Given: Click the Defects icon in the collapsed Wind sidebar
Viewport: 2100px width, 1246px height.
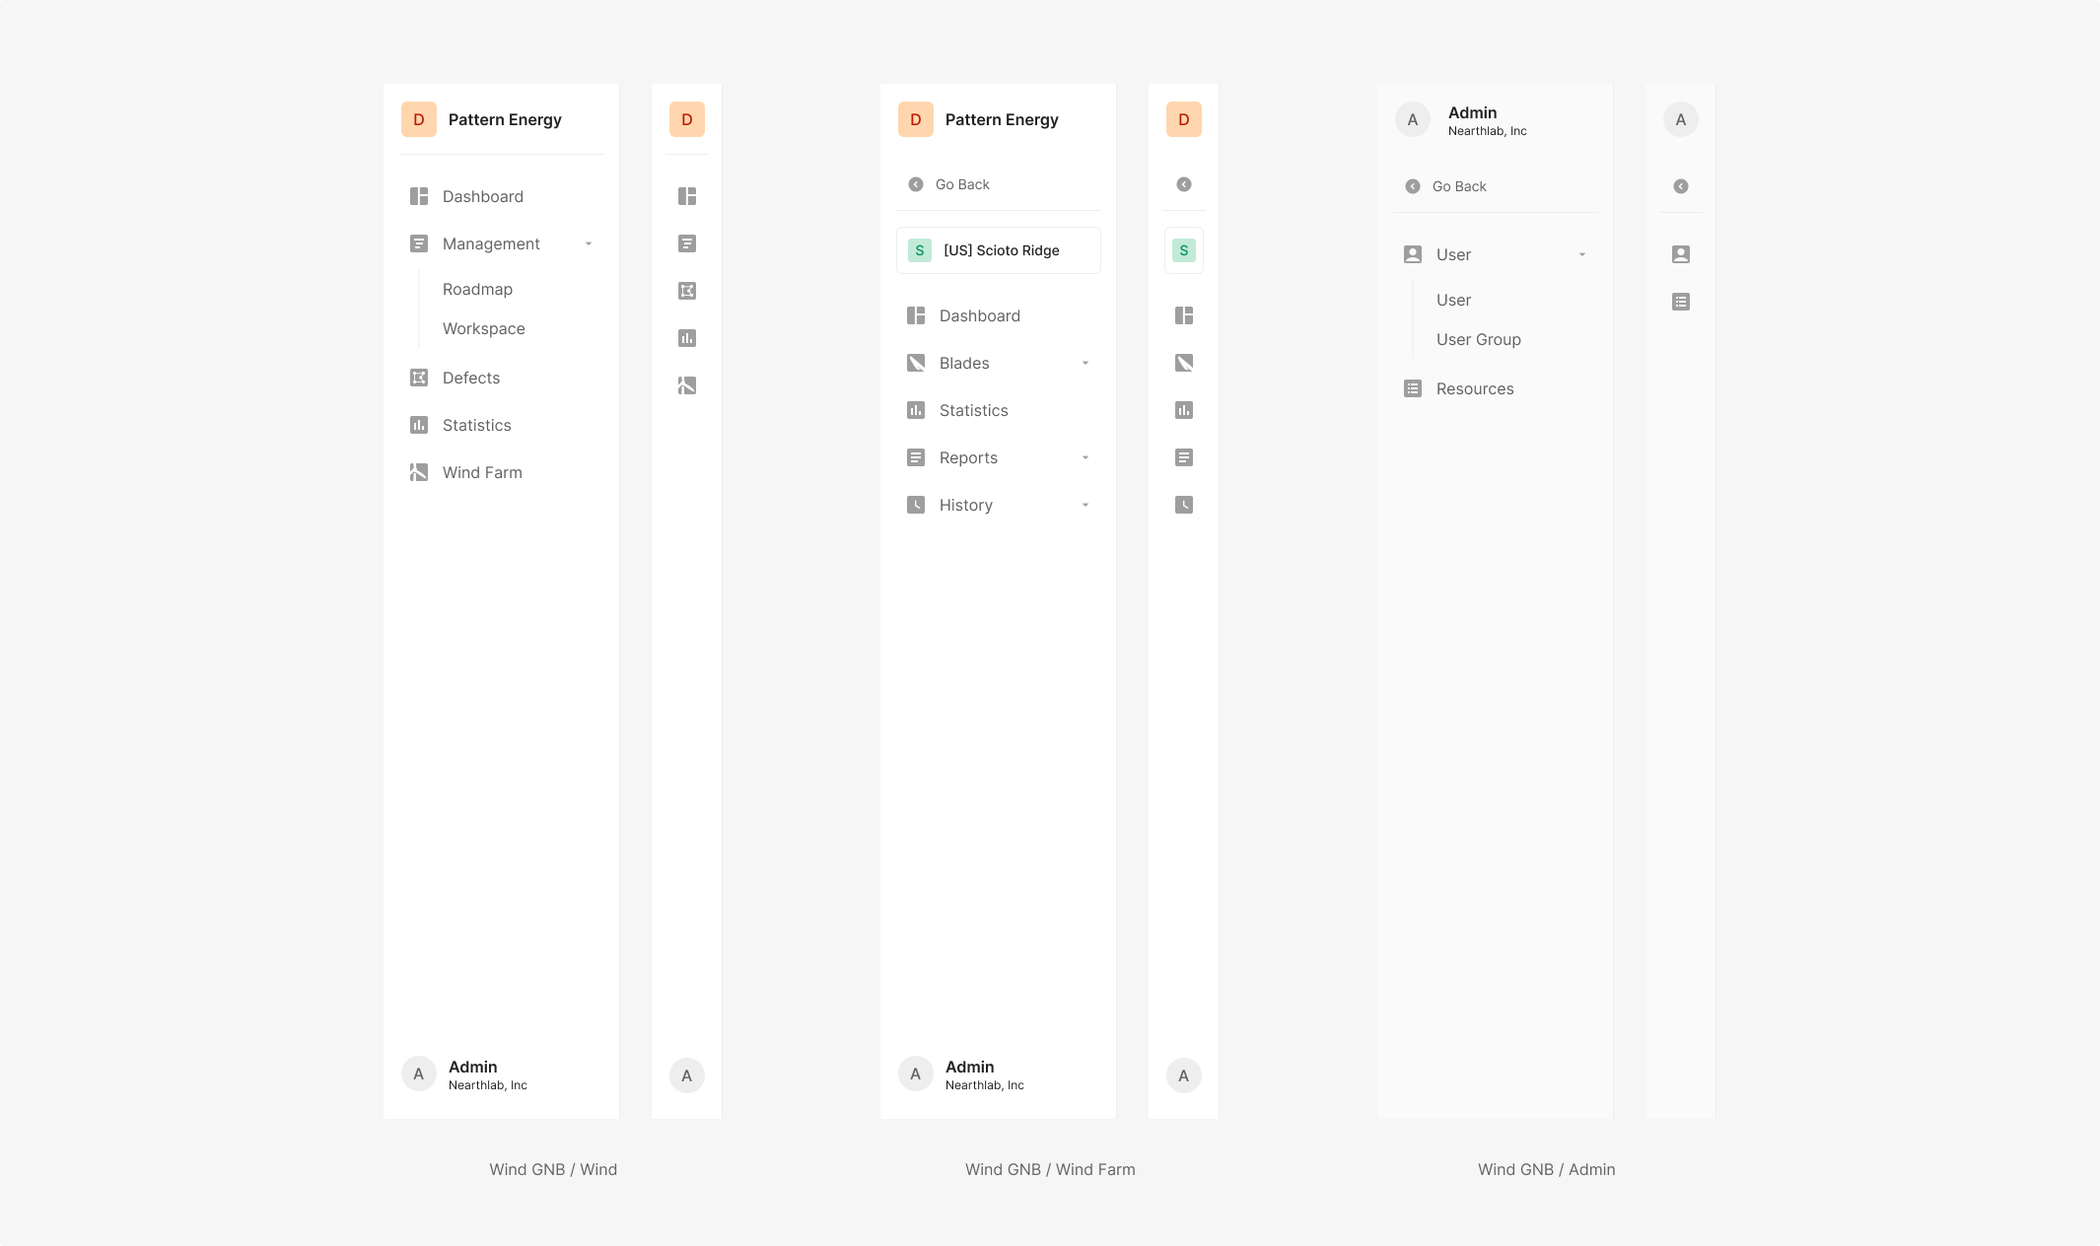Looking at the screenshot, I should click(687, 291).
